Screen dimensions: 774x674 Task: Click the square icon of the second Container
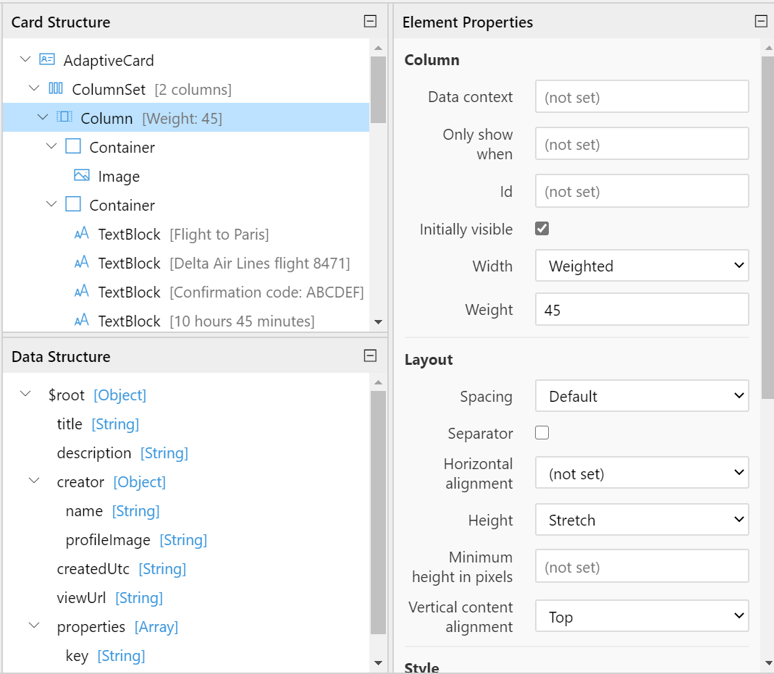pos(73,204)
